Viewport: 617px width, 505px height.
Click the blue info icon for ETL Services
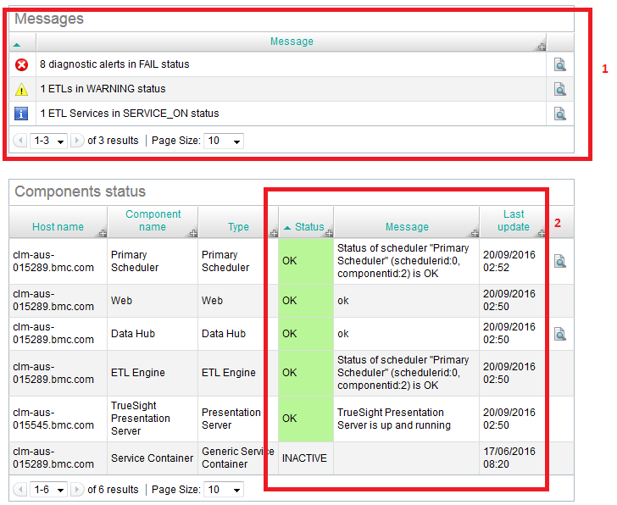22,114
